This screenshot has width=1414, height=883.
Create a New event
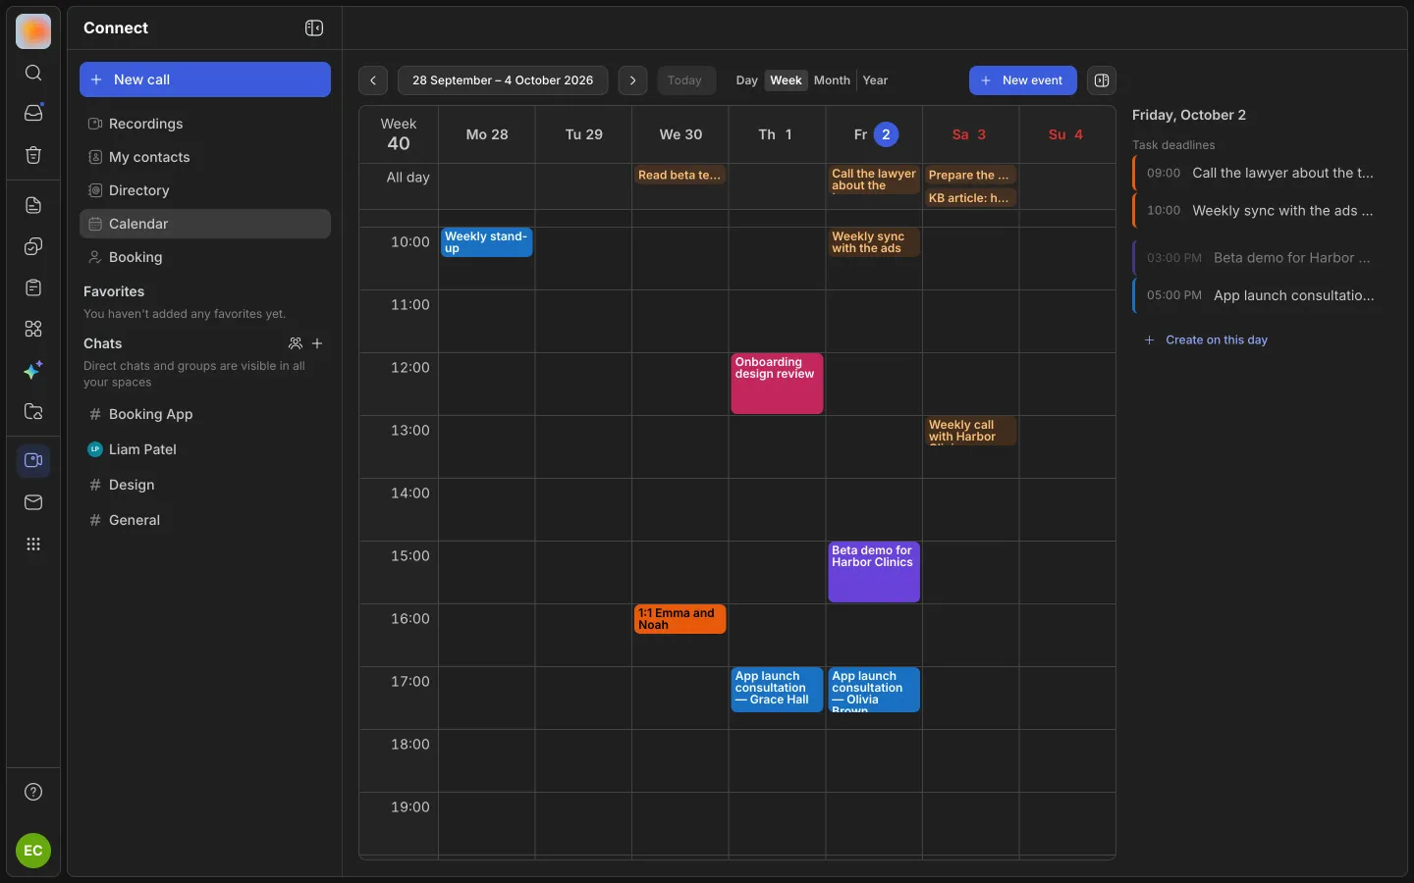[1023, 80]
